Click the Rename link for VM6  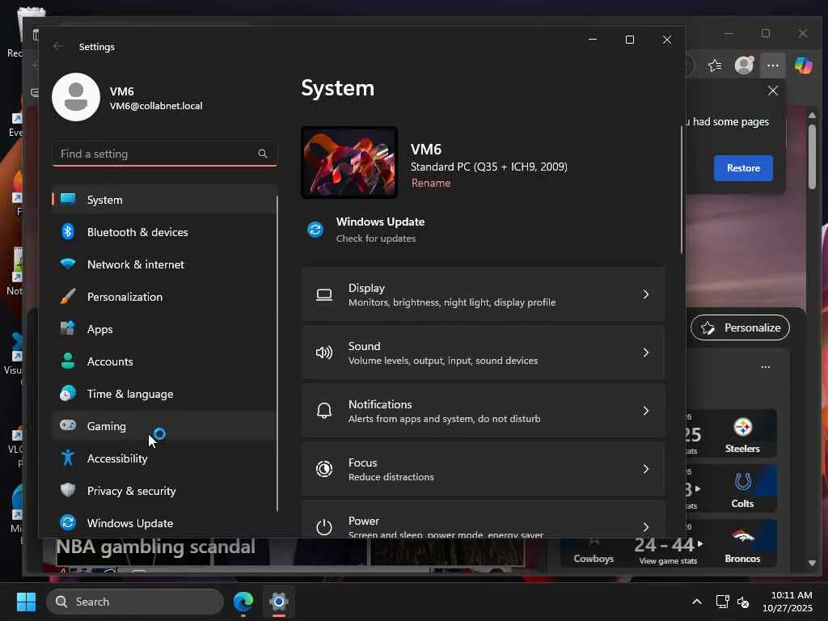click(x=431, y=183)
